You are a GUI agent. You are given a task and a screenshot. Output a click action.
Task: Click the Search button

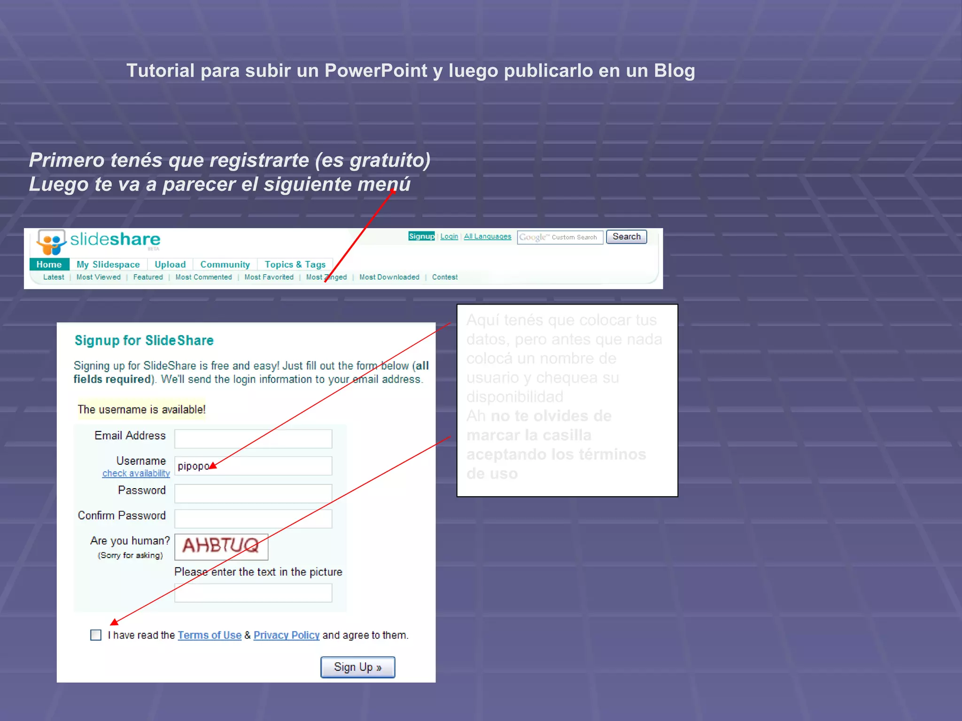coord(627,237)
